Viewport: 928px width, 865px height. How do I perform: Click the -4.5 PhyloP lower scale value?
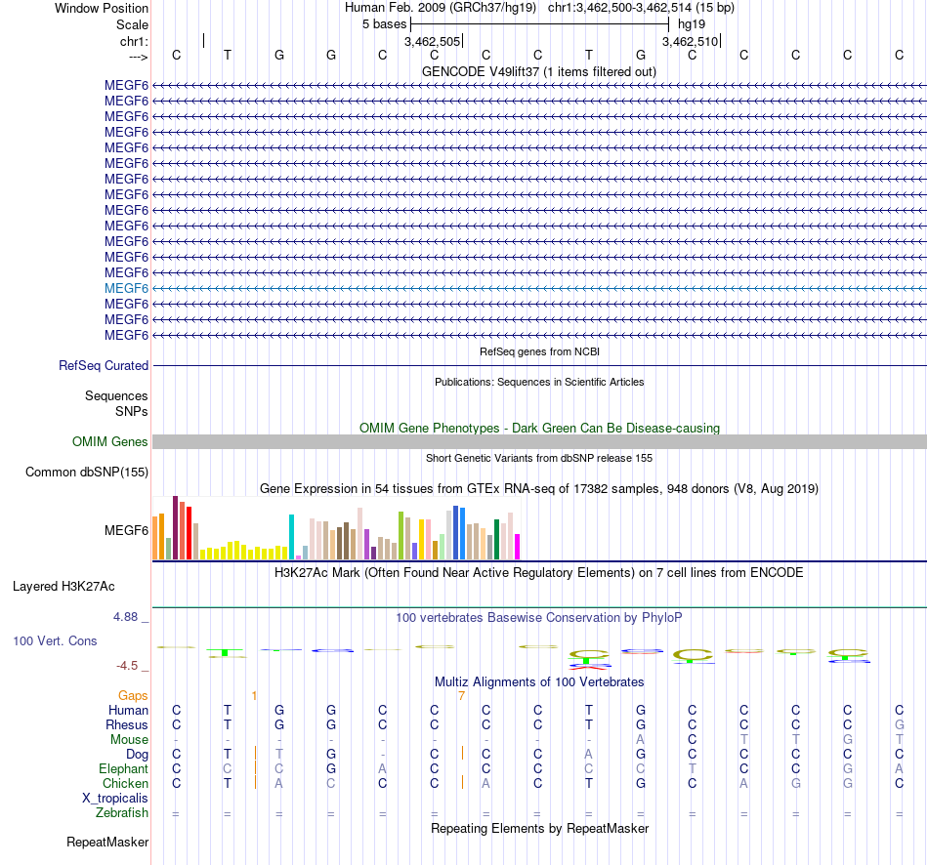point(127,666)
